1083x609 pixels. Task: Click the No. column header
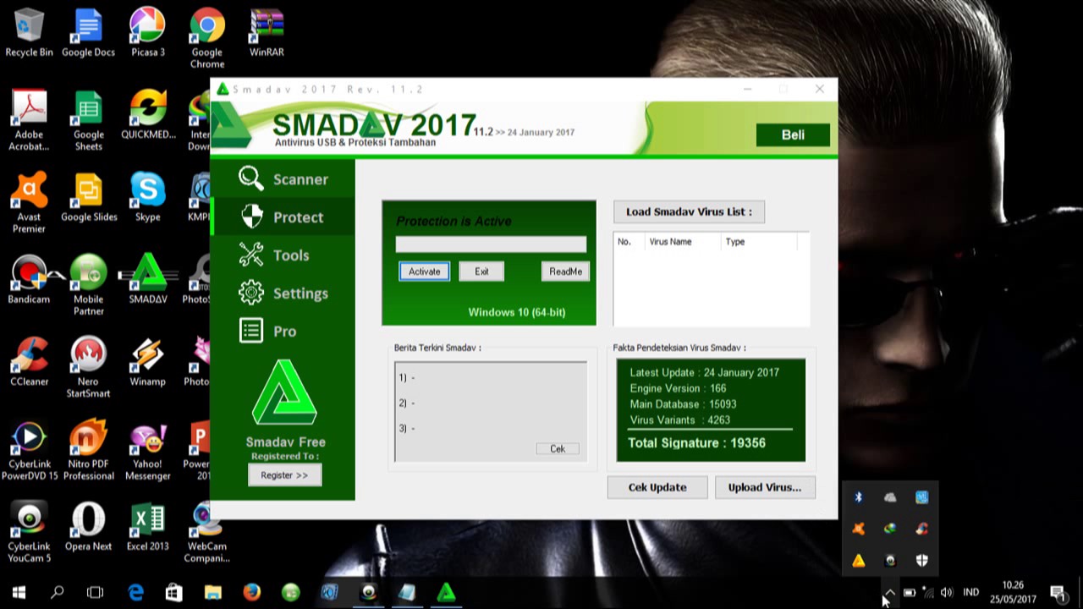[x=629, y=242]
